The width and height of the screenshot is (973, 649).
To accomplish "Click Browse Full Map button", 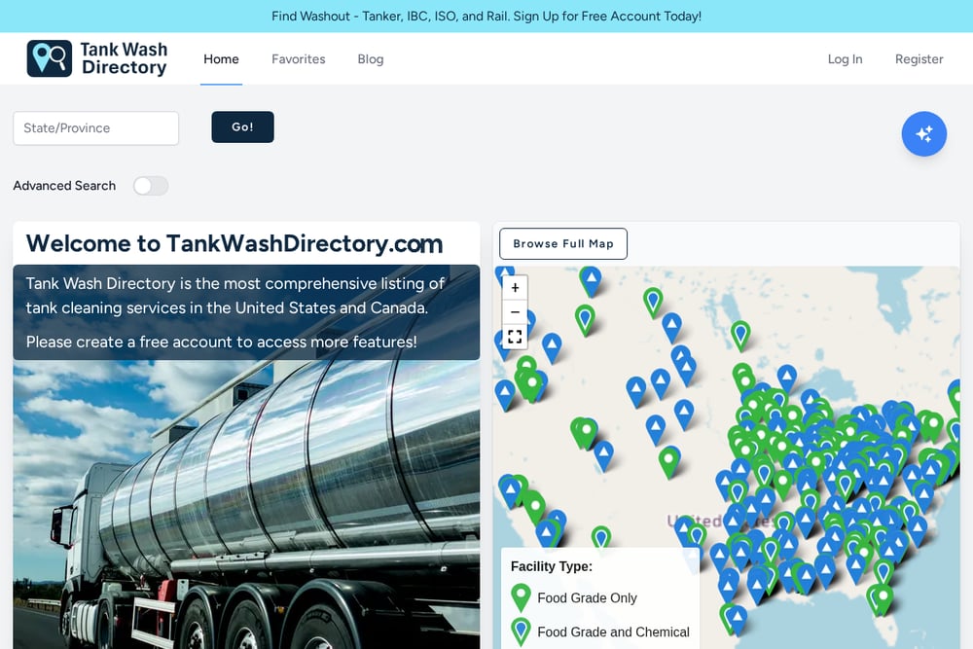I will click(562, 244).
